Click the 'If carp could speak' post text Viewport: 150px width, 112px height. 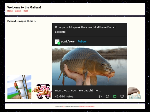pos(86,30)
